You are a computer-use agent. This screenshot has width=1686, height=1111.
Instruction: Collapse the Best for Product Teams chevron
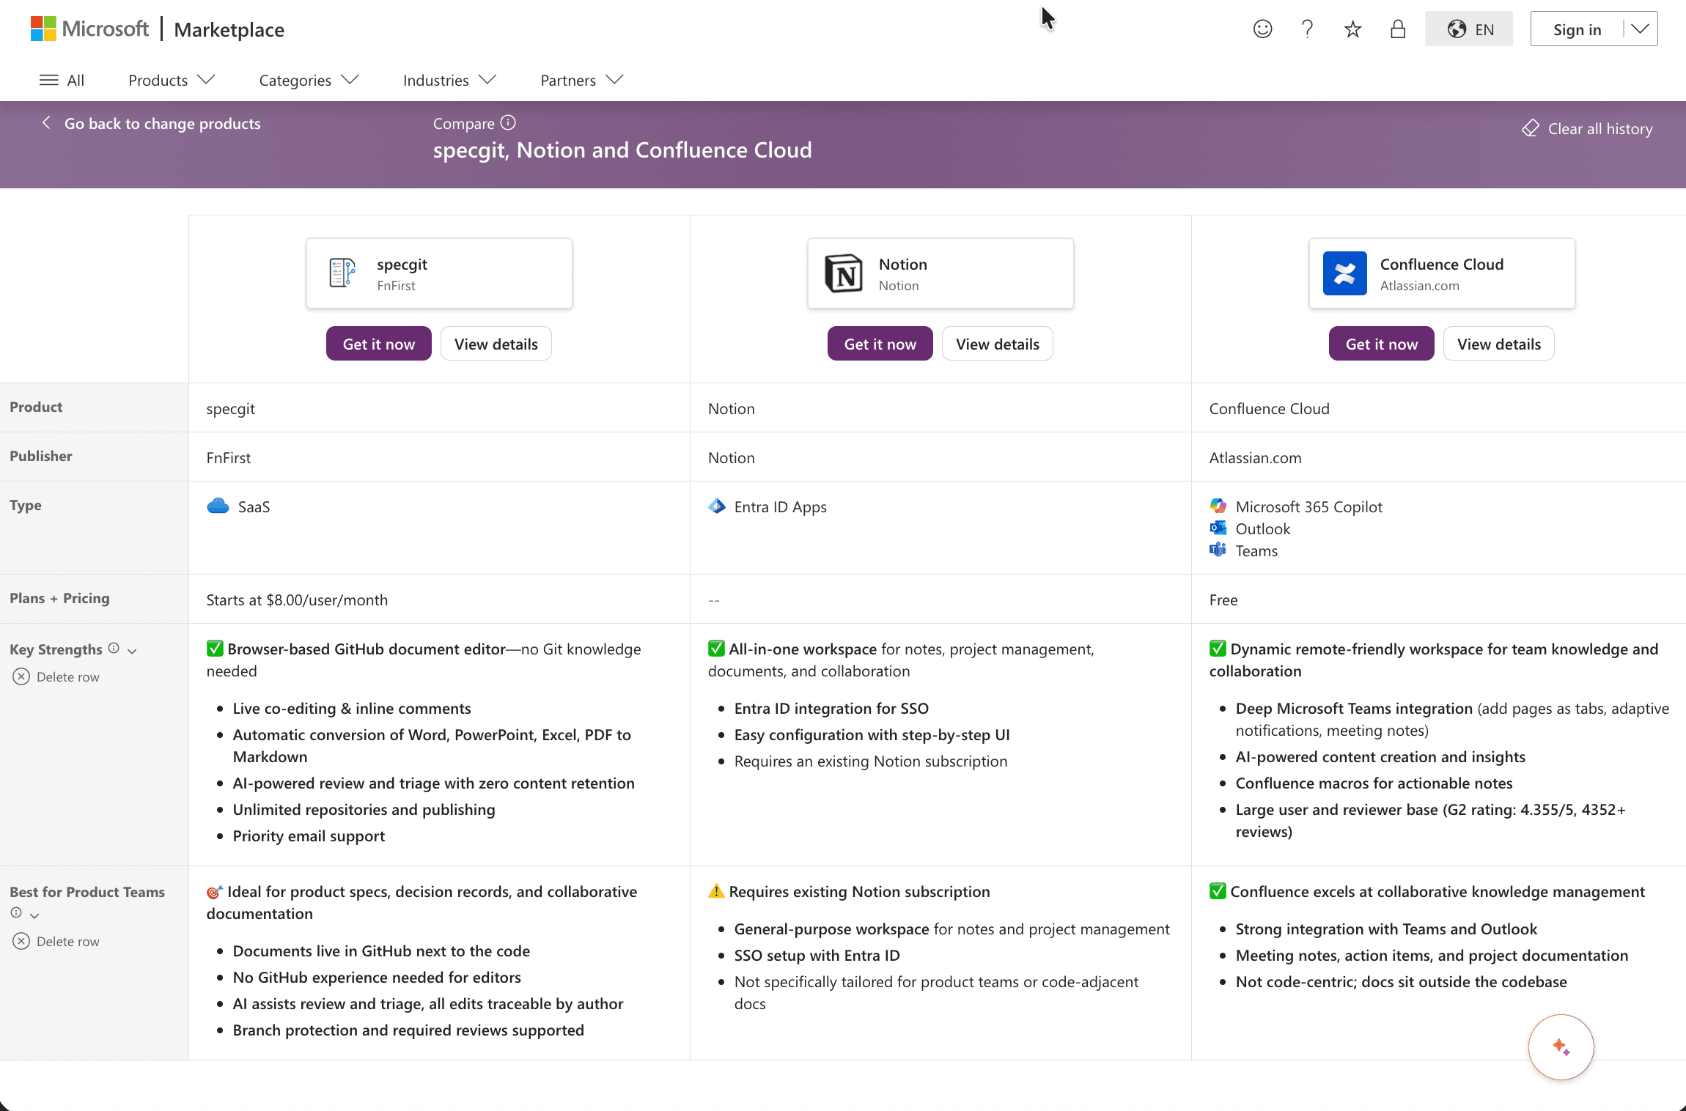[34, 915]
